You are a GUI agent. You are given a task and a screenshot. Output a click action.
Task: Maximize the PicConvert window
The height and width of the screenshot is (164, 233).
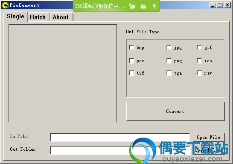pos(220,5)
